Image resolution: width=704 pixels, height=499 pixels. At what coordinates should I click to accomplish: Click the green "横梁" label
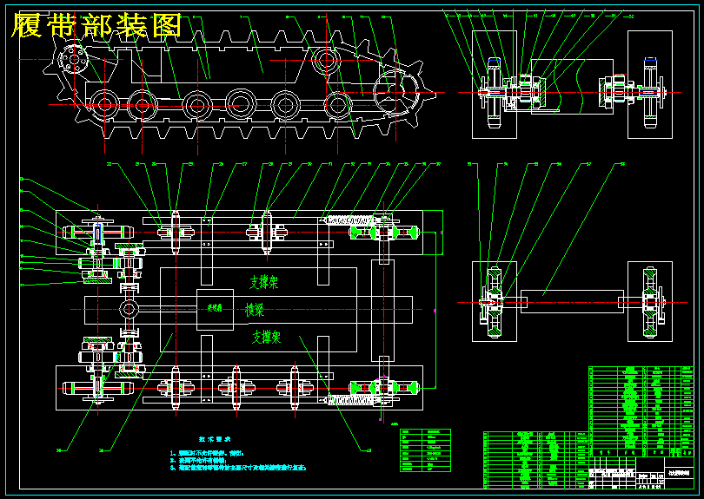point(255,309)
